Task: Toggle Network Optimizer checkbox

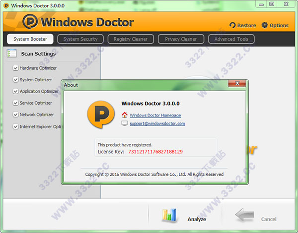Action: pos(15,115)
